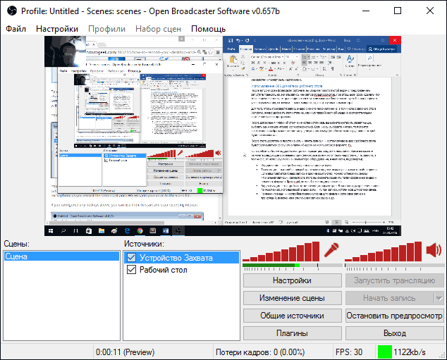Viewport: 447px width, 360px height.
Task: Click the webcam overlay in the preview
Action: tap(66, 51)
